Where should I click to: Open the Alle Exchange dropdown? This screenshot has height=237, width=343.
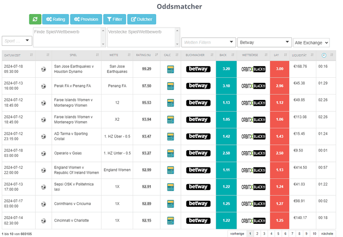[x=311, y=43]
